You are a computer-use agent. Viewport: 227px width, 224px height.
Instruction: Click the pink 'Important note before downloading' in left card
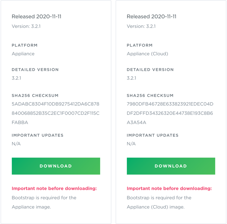[54, 188]
